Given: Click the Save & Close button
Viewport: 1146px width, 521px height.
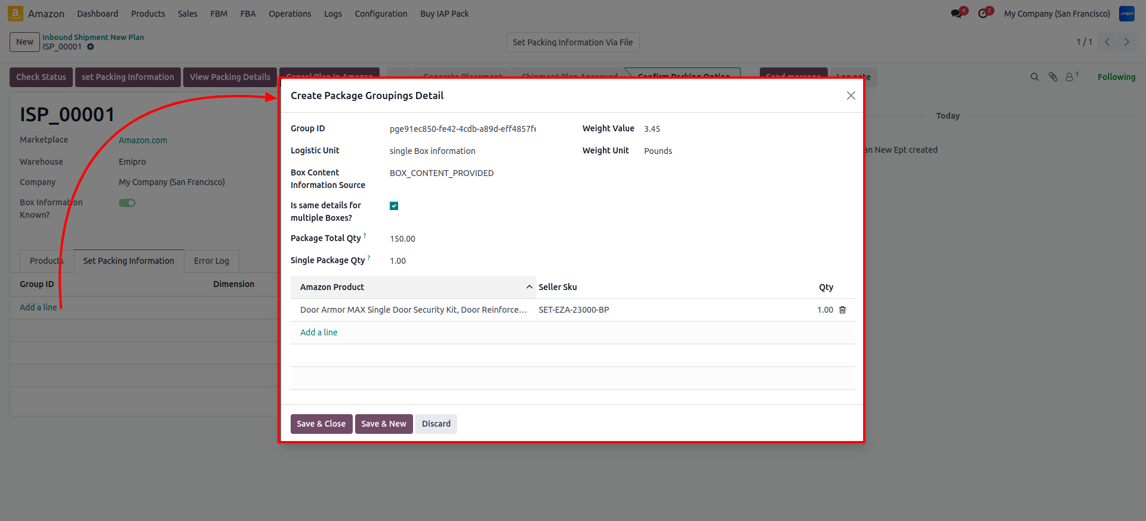Looking at the screenshot, I should pos(321,424).
